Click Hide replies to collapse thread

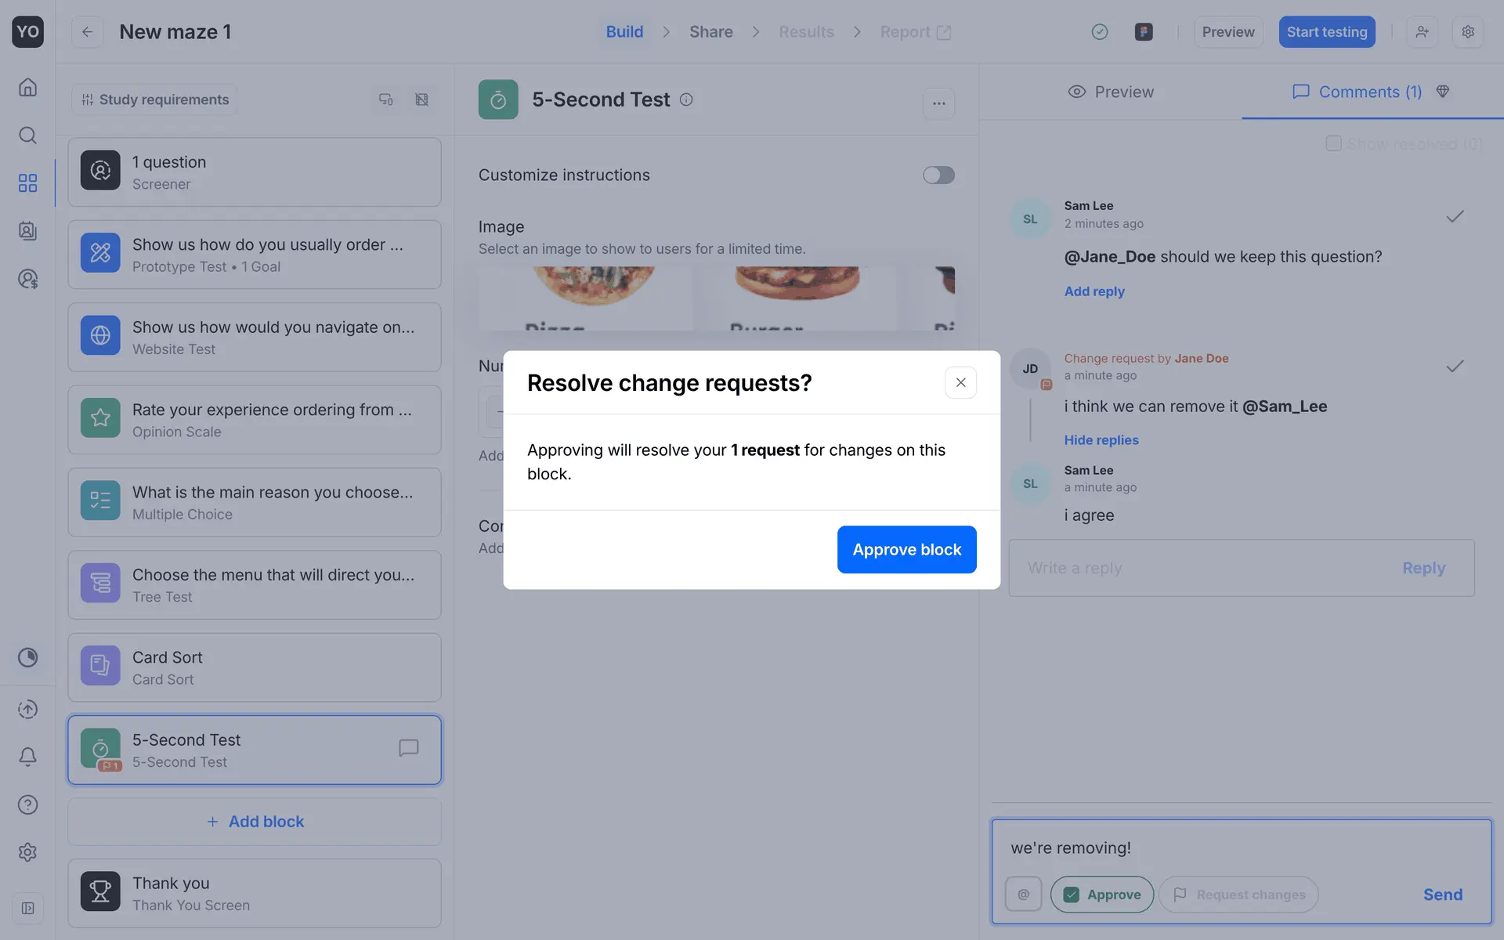pyautogui.click(x=1101, y=439)
